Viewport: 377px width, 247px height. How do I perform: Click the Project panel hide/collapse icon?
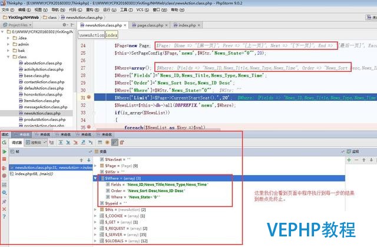[72, 25]
